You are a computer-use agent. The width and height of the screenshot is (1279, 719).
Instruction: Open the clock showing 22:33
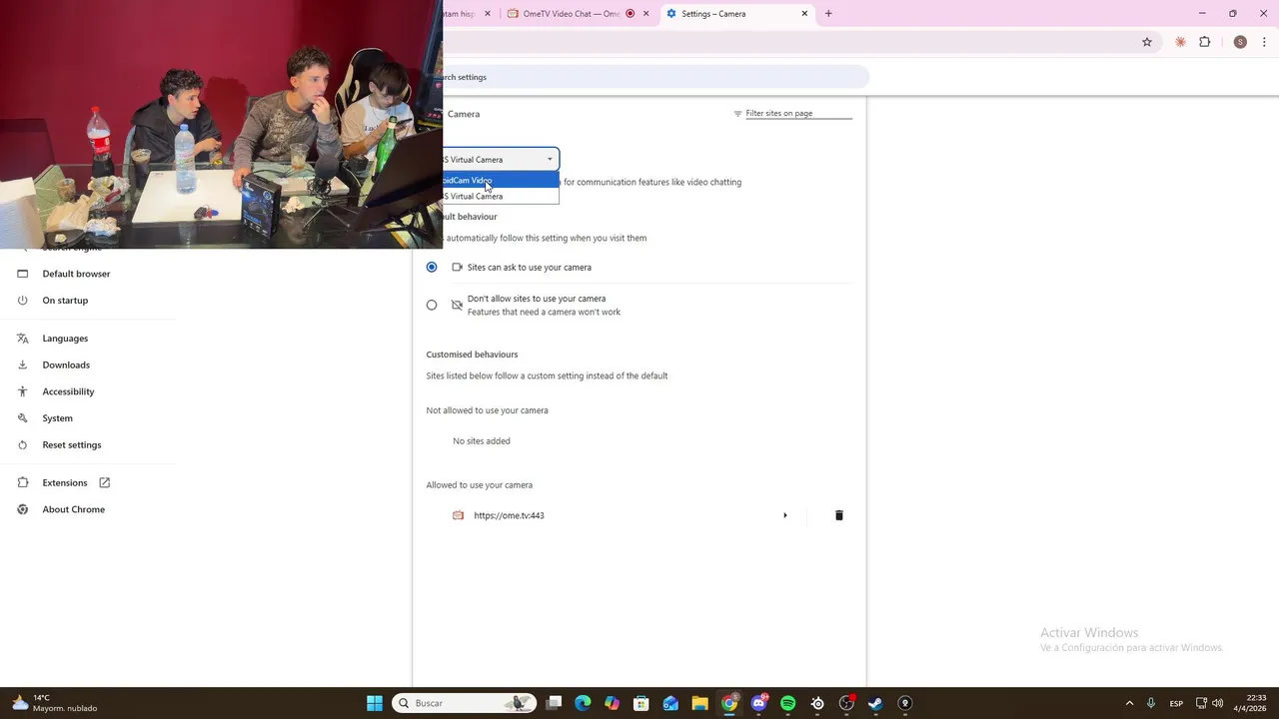(1249, 703)
